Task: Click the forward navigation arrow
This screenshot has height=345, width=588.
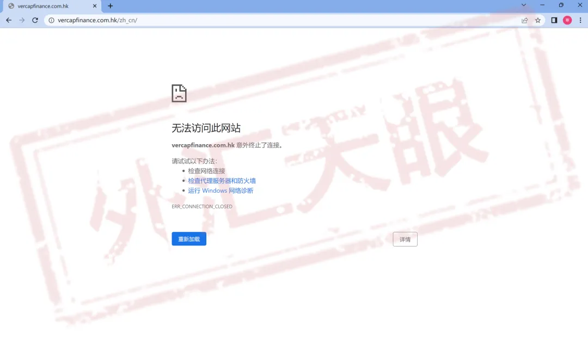Action: click(x=22, y=20)
